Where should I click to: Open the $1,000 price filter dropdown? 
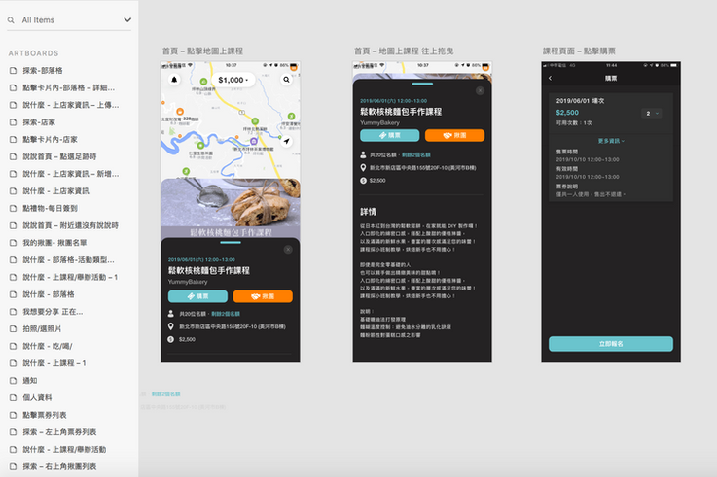pos(233,80)
